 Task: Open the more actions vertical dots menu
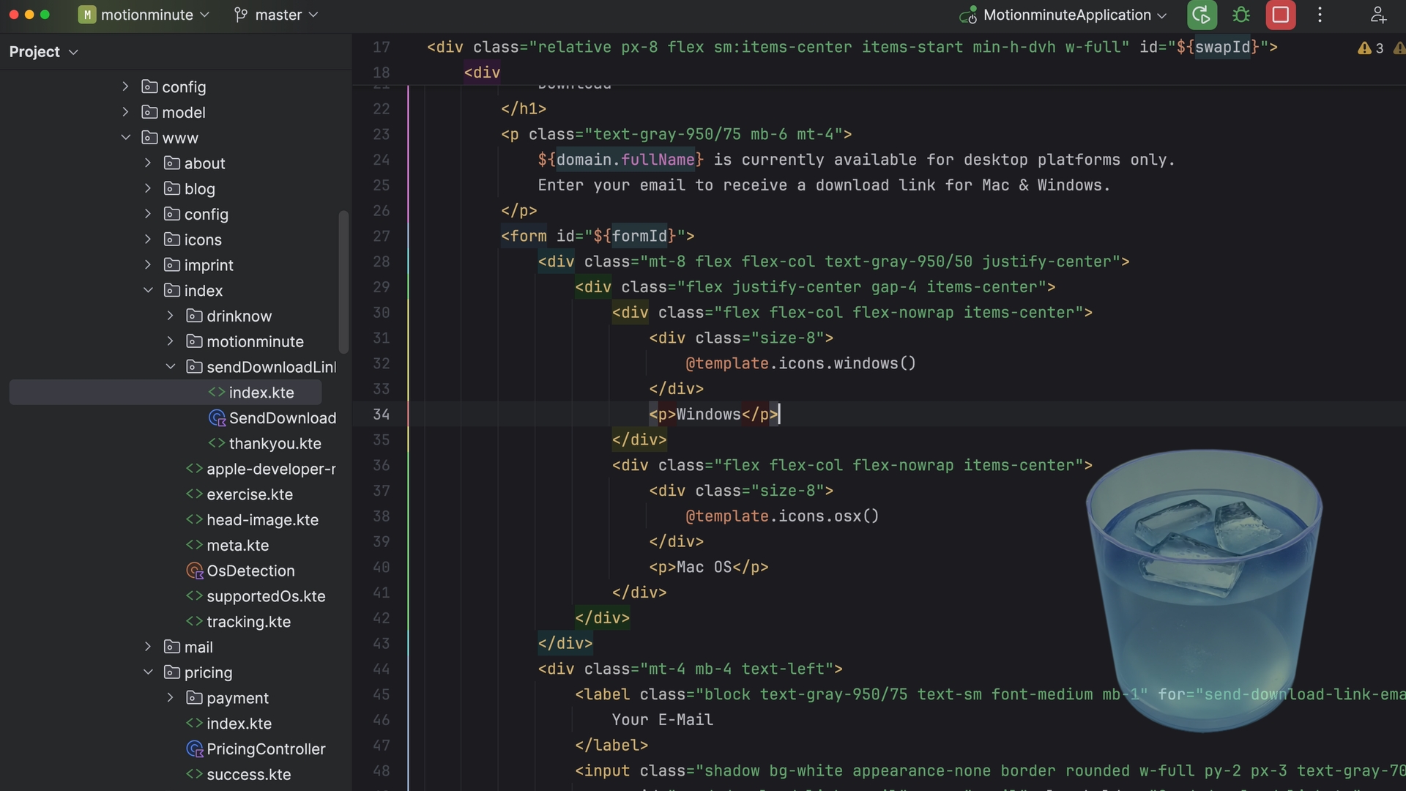pos(1320,15)
